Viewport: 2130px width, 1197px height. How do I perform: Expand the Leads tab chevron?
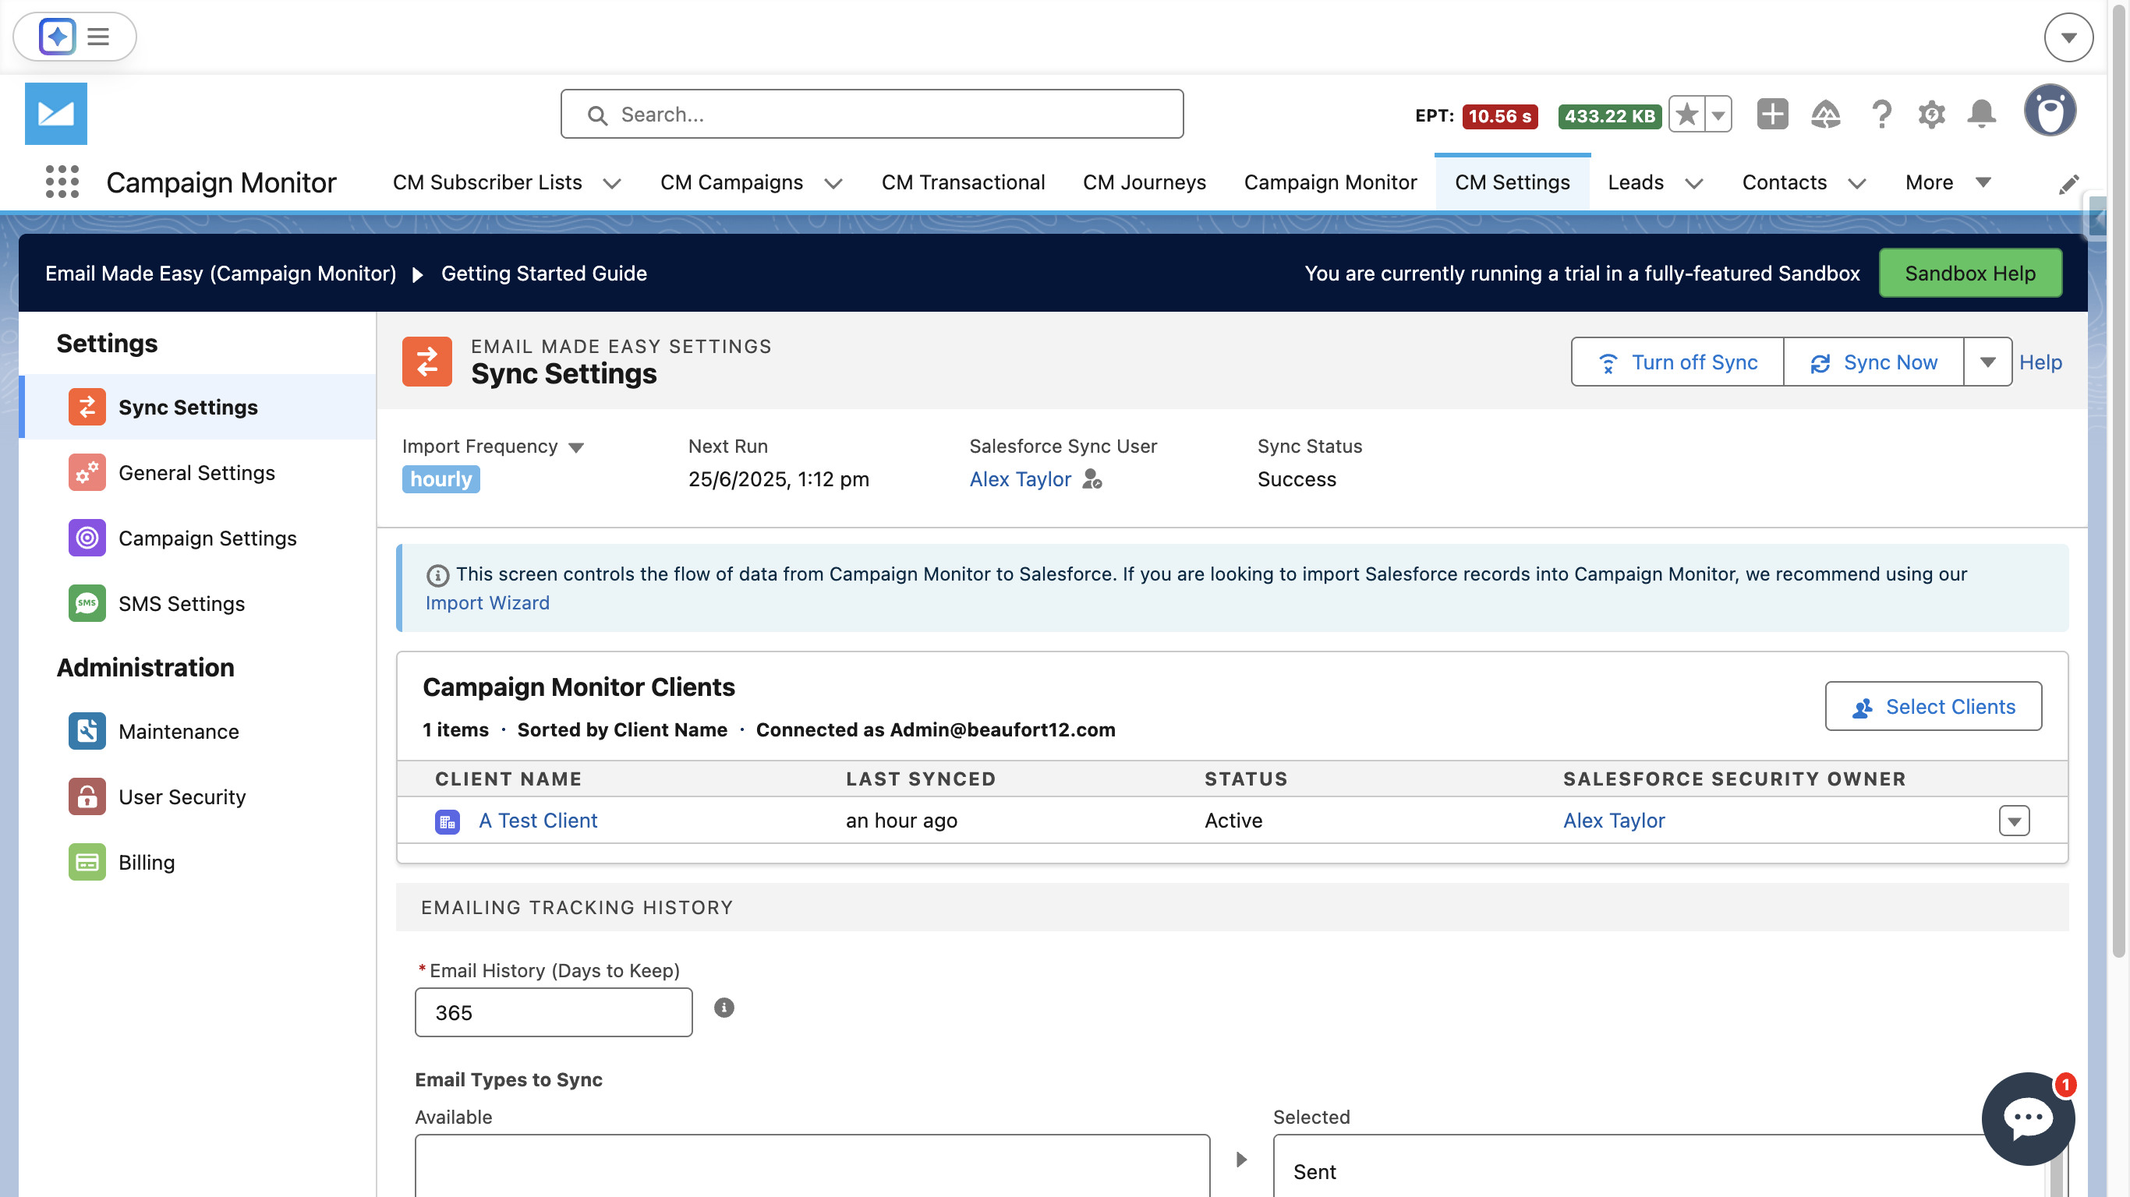coord(1693,183)
